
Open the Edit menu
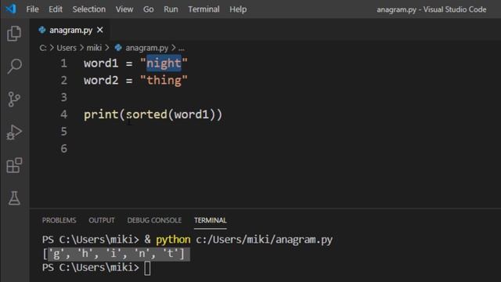[56, 9]
